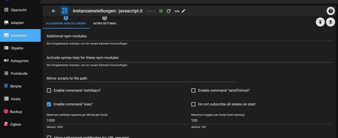
Task: Open Zigbee from the sidebar
Action: [16, 124]
